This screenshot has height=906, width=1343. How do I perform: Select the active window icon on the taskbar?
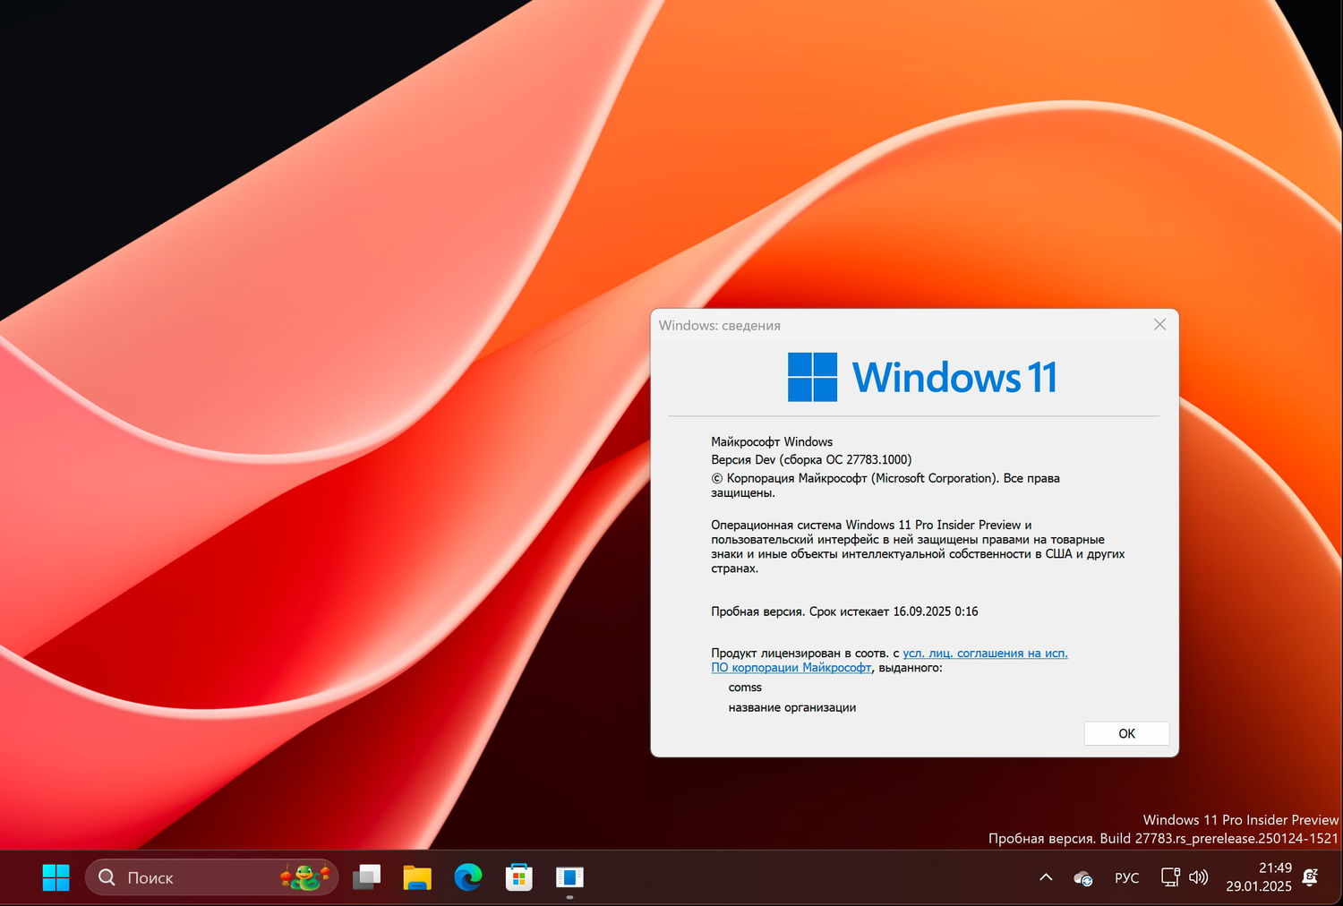click(569, 877)
